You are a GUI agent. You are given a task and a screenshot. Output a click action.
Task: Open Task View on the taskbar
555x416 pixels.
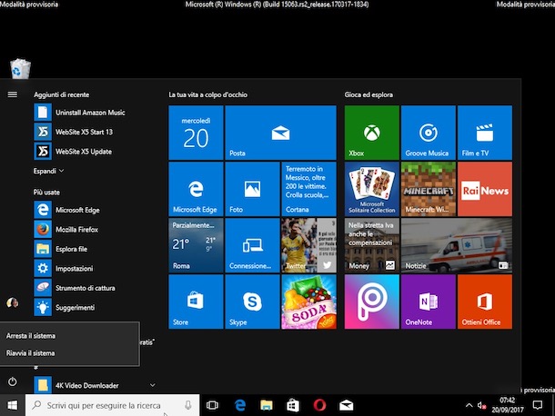tap(212, 405)
